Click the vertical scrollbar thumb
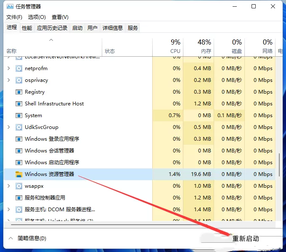The image size is (286, 252). coord(279,165)
